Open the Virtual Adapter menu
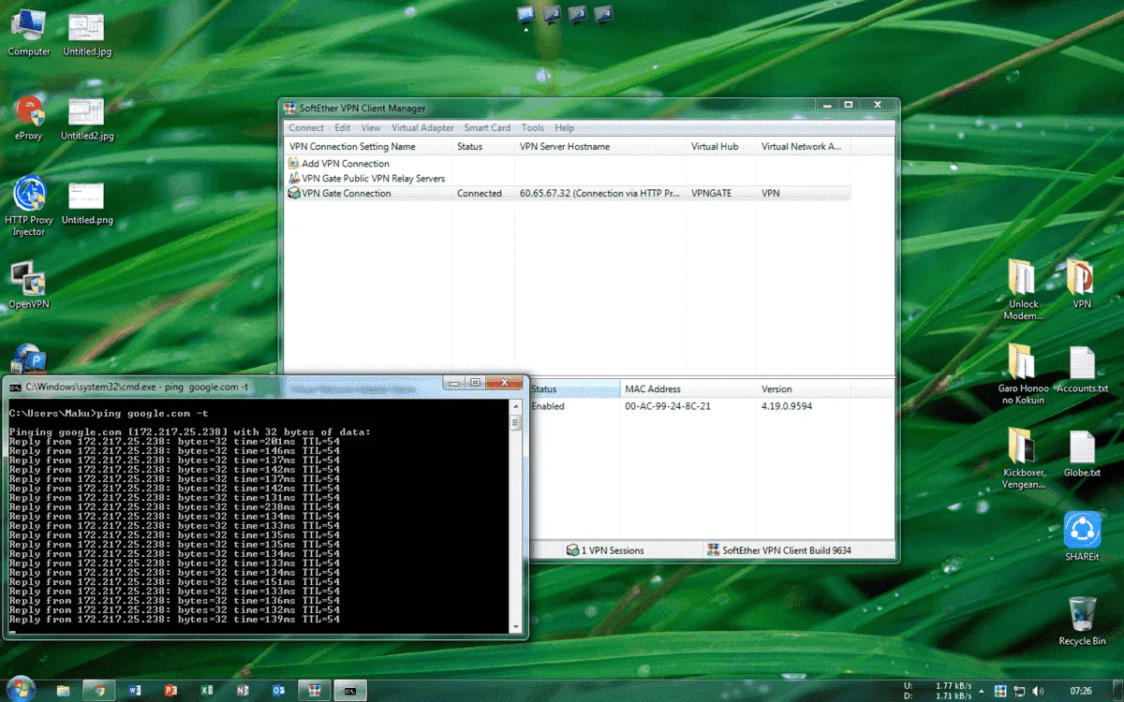 coord(422,127)
